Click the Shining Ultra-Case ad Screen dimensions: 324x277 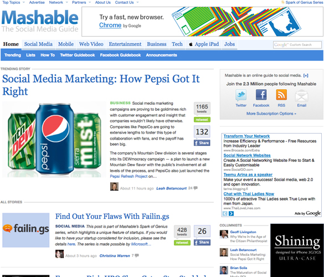(297, 250)
